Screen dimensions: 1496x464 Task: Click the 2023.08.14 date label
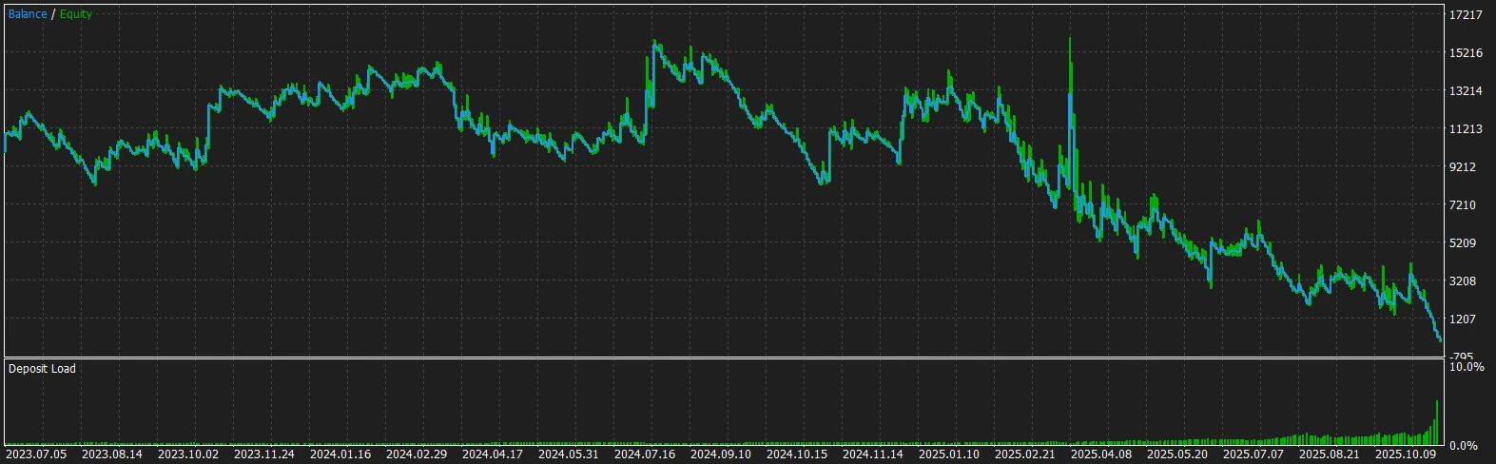(112, 454)
